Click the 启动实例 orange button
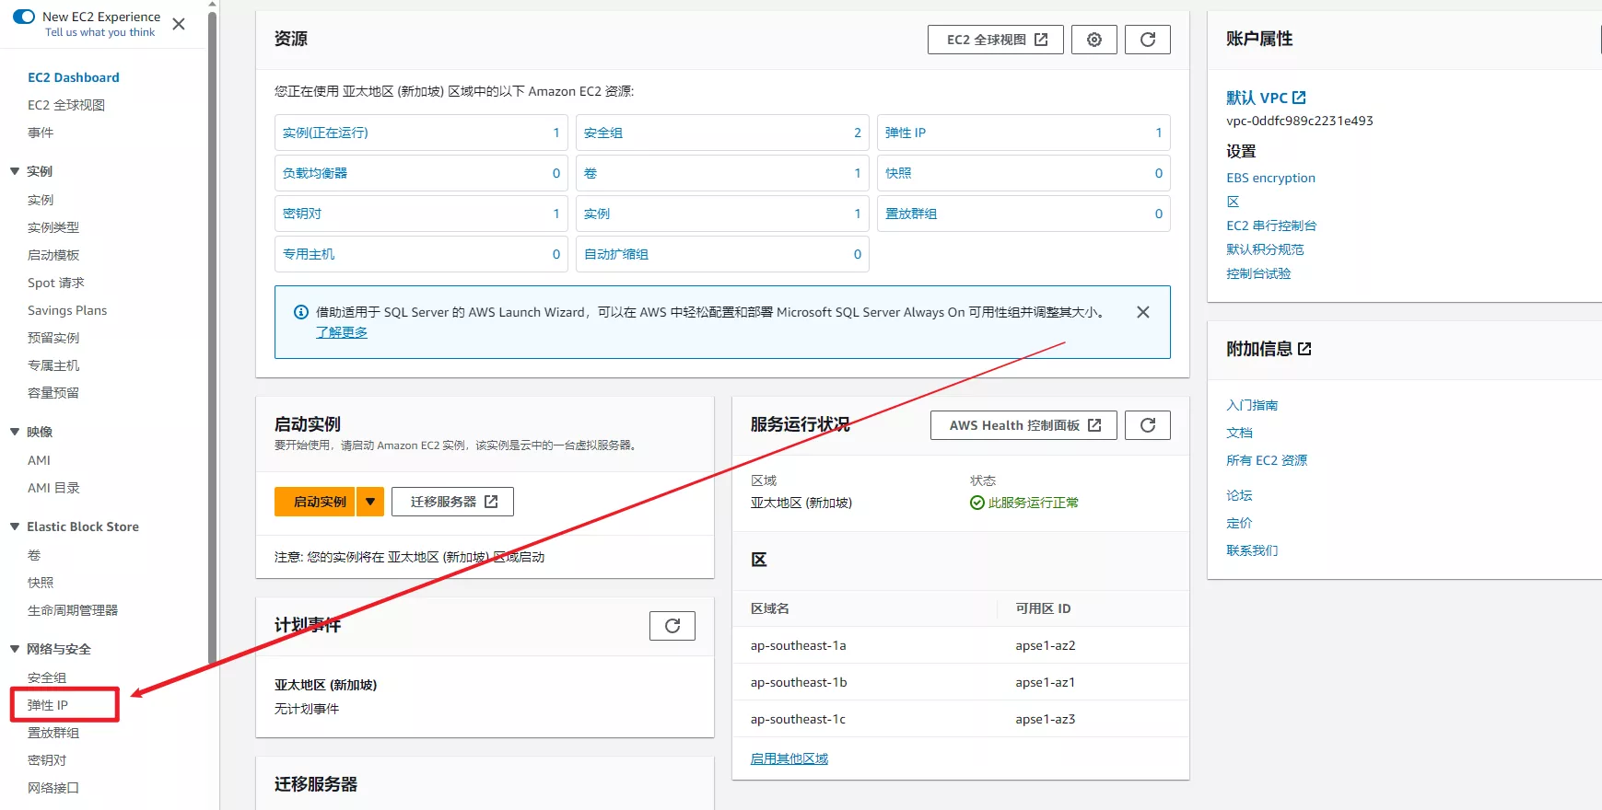The width and height of the screenshot is (1602, 810). pos(314,502)
